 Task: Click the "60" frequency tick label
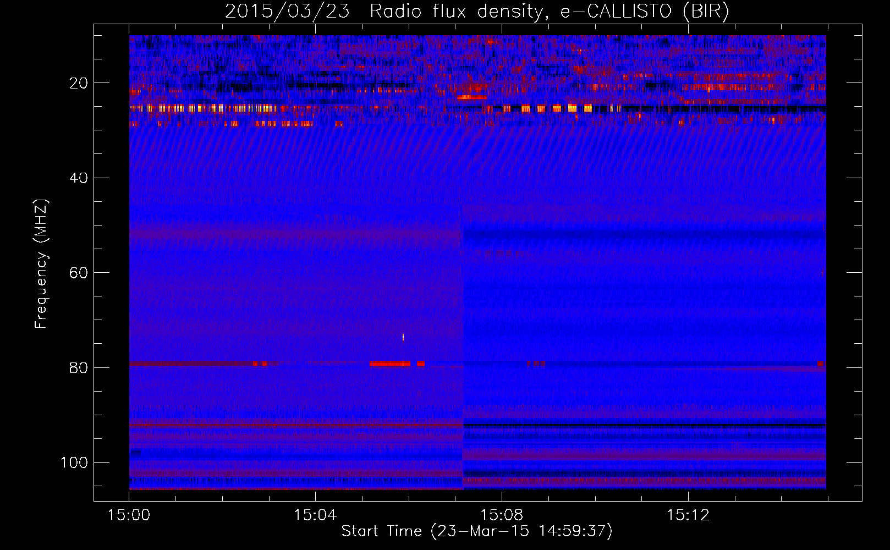79,273
